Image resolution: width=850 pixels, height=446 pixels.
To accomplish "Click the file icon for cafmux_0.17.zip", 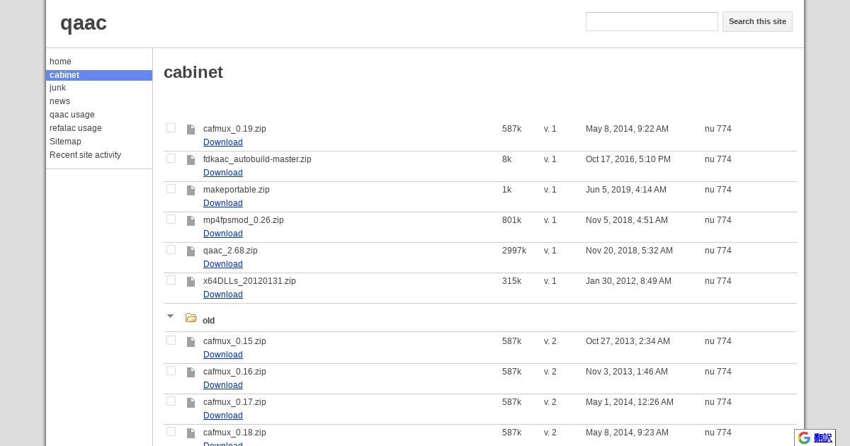I will [191, 403].
